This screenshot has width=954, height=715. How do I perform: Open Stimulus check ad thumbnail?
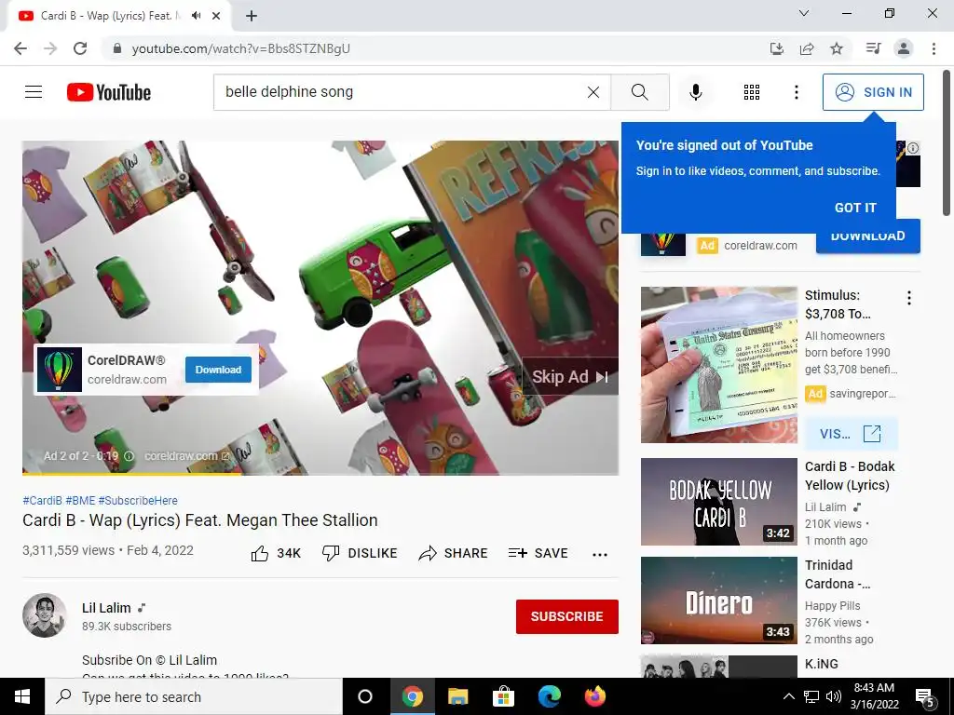(x=718, y=365)
